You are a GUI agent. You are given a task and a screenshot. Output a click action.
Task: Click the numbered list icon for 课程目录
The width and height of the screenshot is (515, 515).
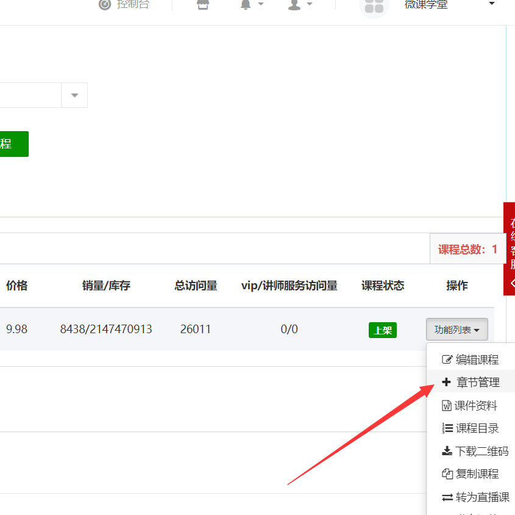click(447, 428)
